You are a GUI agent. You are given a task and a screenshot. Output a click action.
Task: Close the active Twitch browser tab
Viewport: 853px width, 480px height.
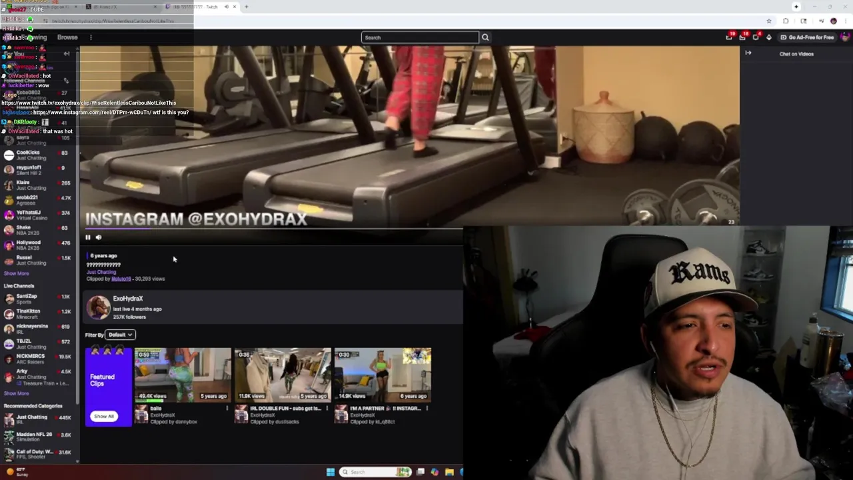pyautogui.click(x=234, y=7)
